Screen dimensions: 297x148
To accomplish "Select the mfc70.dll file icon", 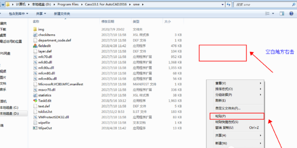I will pyautogui.click(x=35, y=57).
